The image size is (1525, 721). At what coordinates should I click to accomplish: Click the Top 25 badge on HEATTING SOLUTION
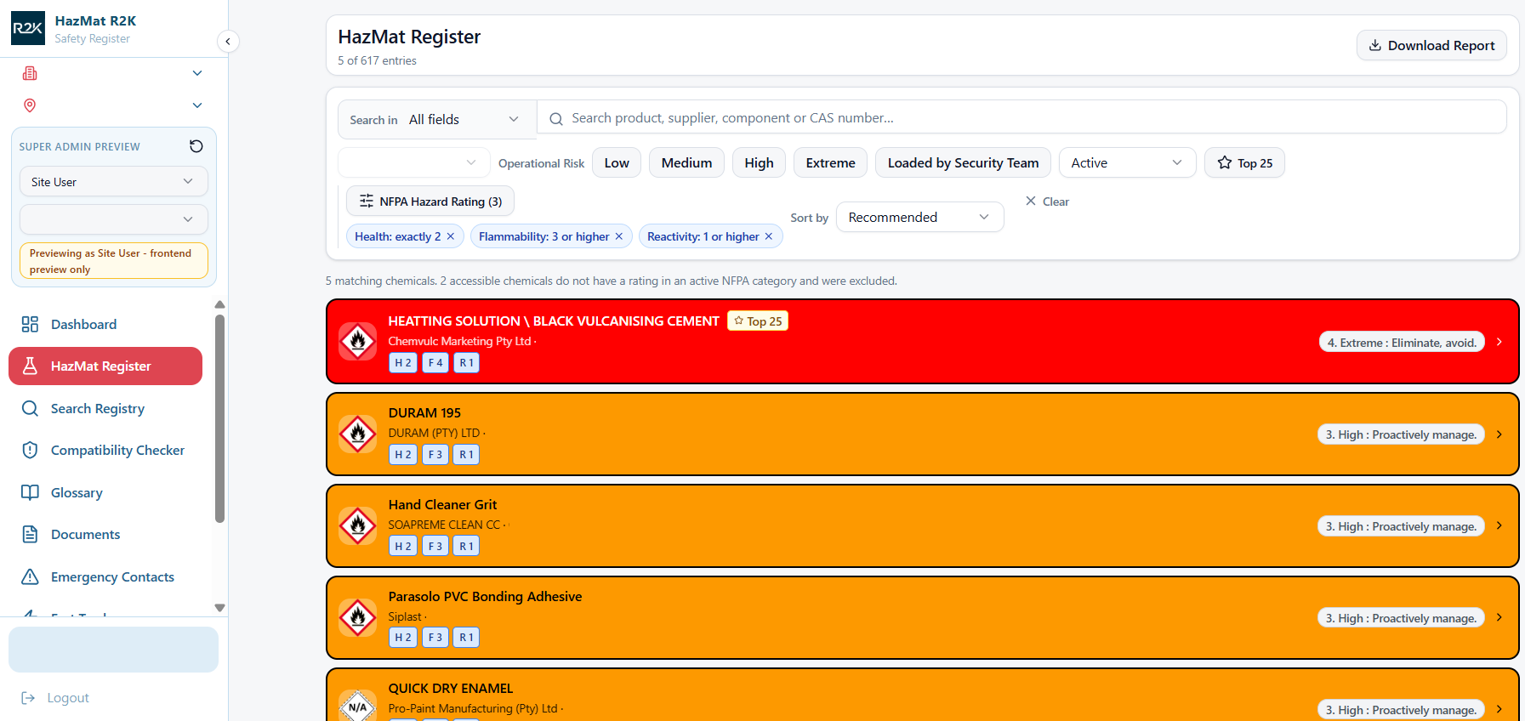pos(758,321)
